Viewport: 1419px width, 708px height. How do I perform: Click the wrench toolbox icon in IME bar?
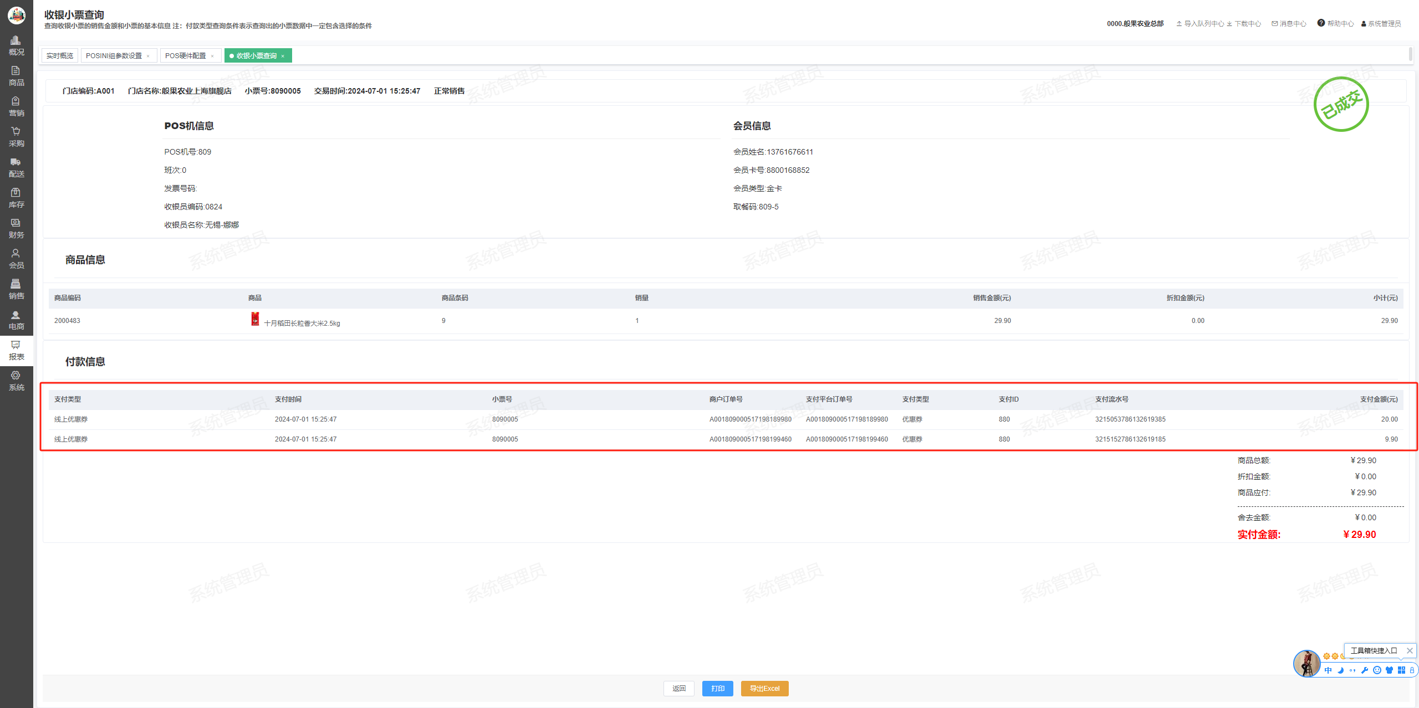(1365, 670)
